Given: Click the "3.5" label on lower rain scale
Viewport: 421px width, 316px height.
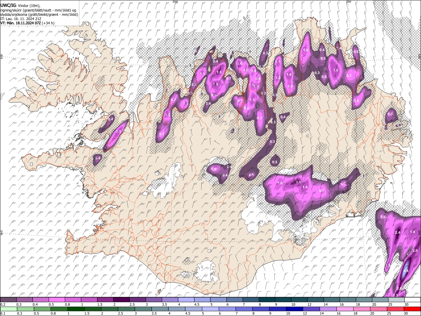Looking at the screenshot, I should tap(155, 314).
